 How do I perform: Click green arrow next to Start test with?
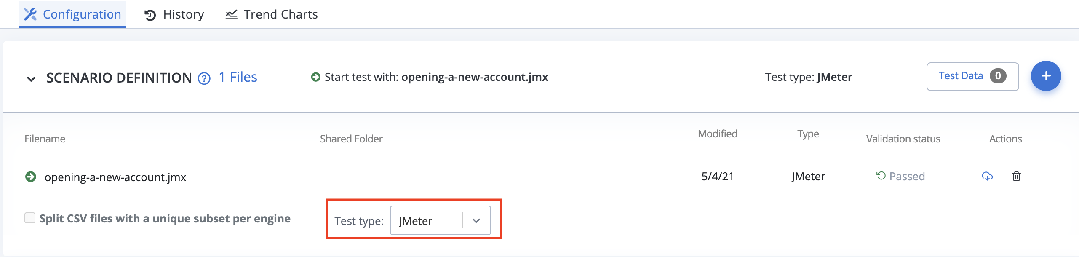click(x=315, y=77)
